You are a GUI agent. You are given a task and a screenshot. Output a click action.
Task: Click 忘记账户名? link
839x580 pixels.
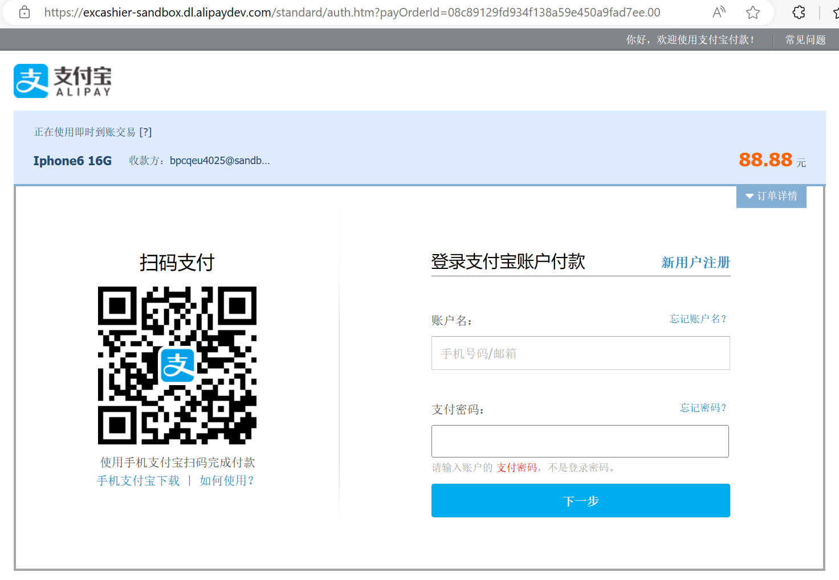pos(698,319)
